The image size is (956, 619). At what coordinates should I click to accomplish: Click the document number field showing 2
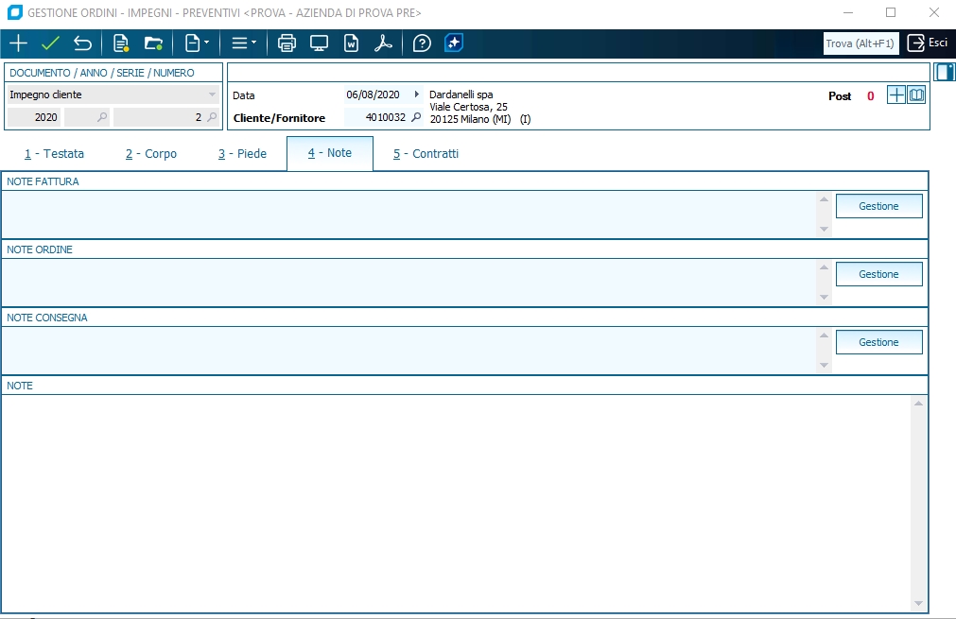159,117
